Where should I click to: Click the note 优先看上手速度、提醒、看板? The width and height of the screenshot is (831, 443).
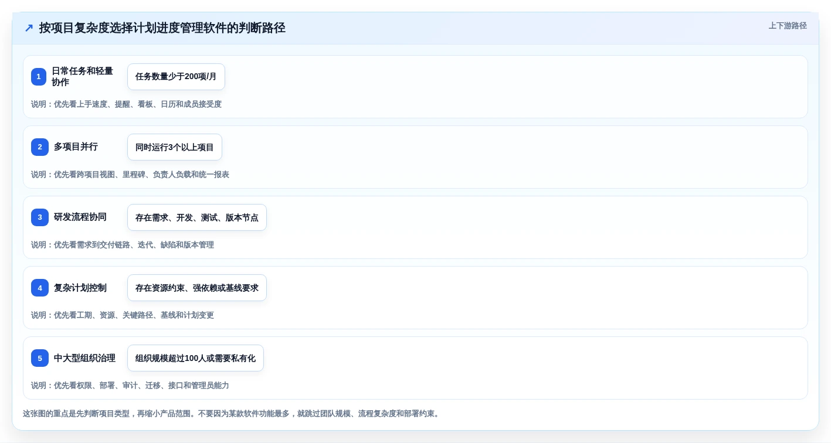126,104
